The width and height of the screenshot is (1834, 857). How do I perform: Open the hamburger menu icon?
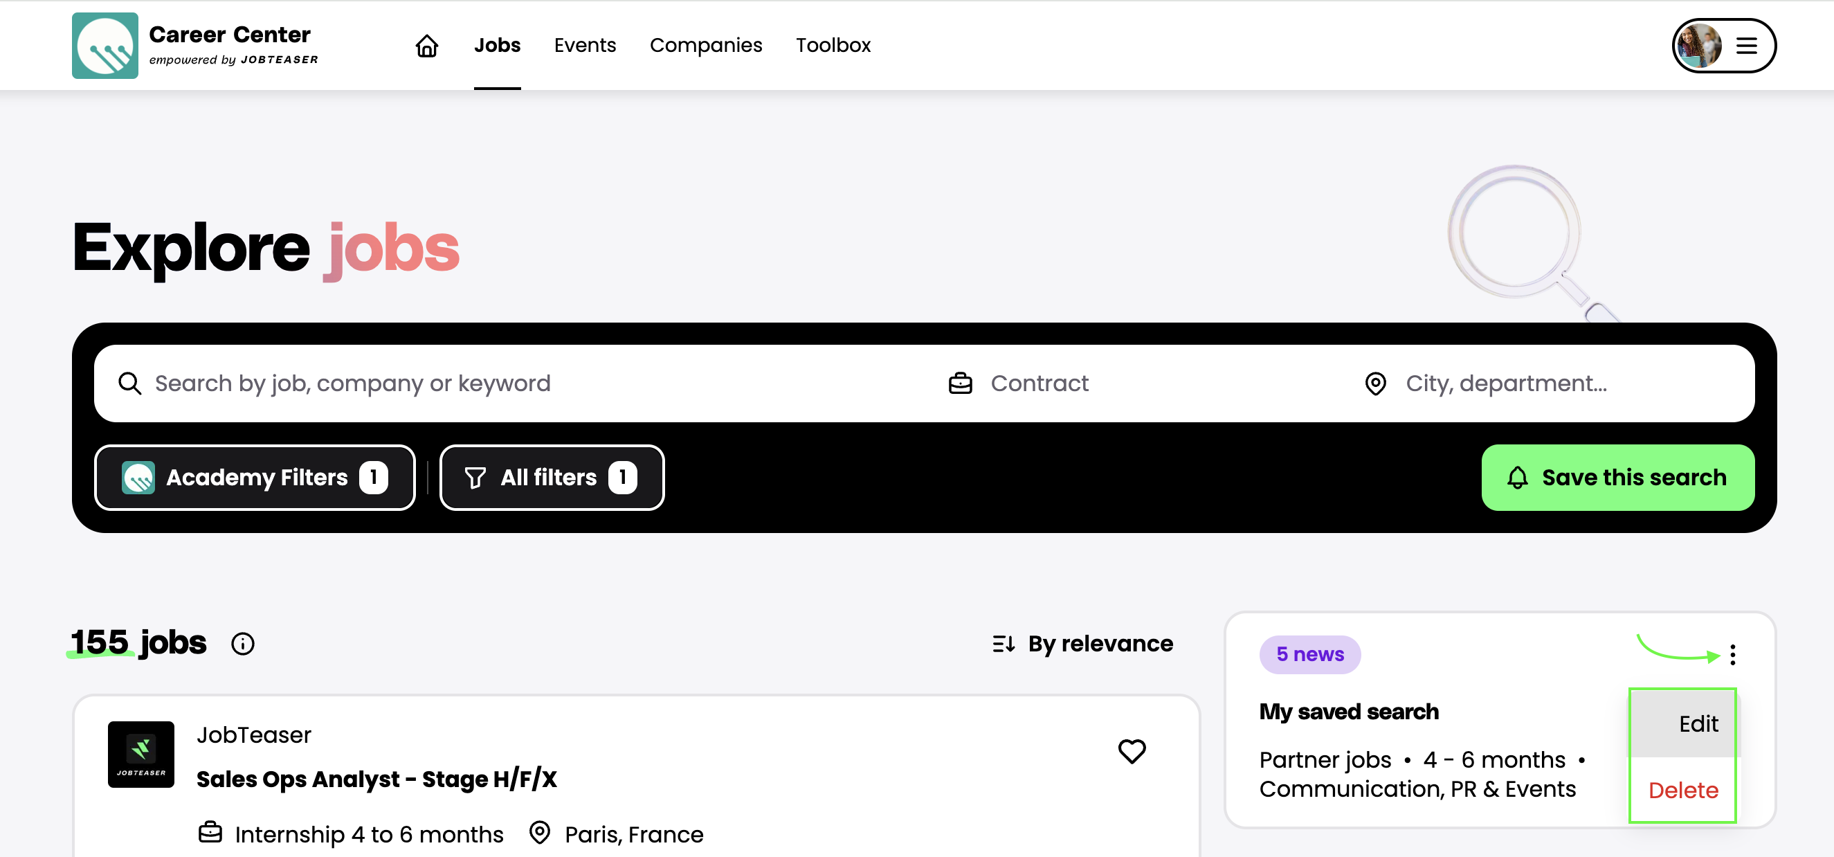pyautogui.click(x=1745, y=46)
